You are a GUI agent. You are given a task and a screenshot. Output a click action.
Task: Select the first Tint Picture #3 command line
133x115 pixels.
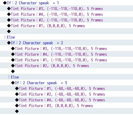click(x=66, y=8)
